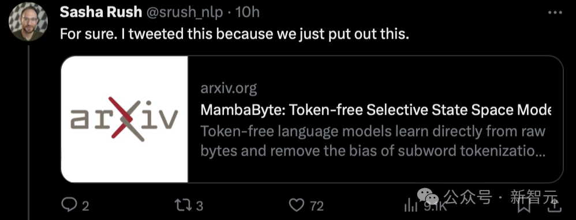Show reposts via the count 3
576x220 pixels.
pyautogui.click(x=200, y=206)
